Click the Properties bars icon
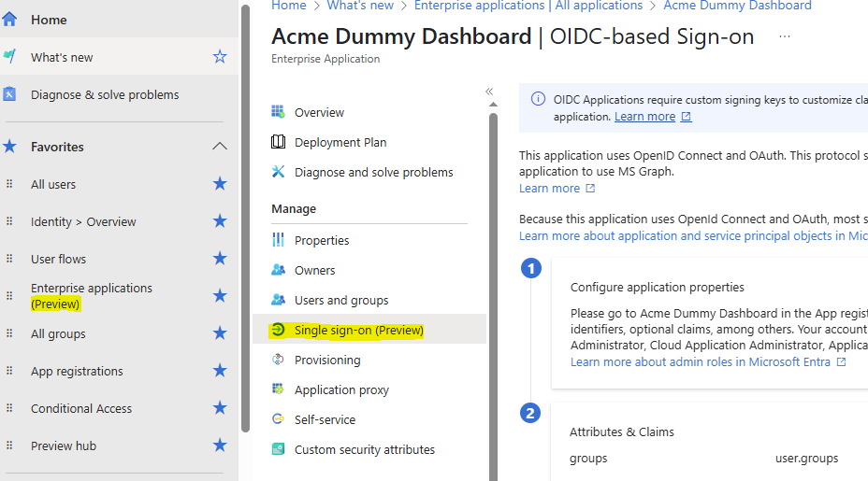Screen dimensions: 868x481 point(278,240)
